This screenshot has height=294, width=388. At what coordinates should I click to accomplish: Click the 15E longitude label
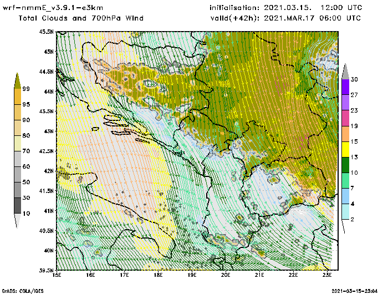tap(57, 275)
